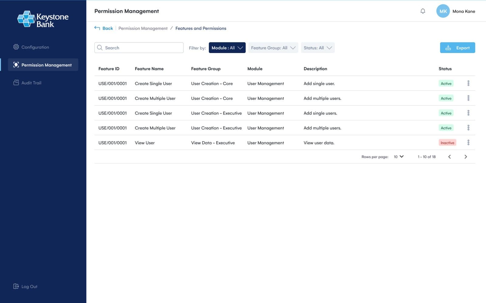The height and width of the screenshot is (303, 486).
Task: Click the Keystone Bank logo
Action: click(43, 19)
